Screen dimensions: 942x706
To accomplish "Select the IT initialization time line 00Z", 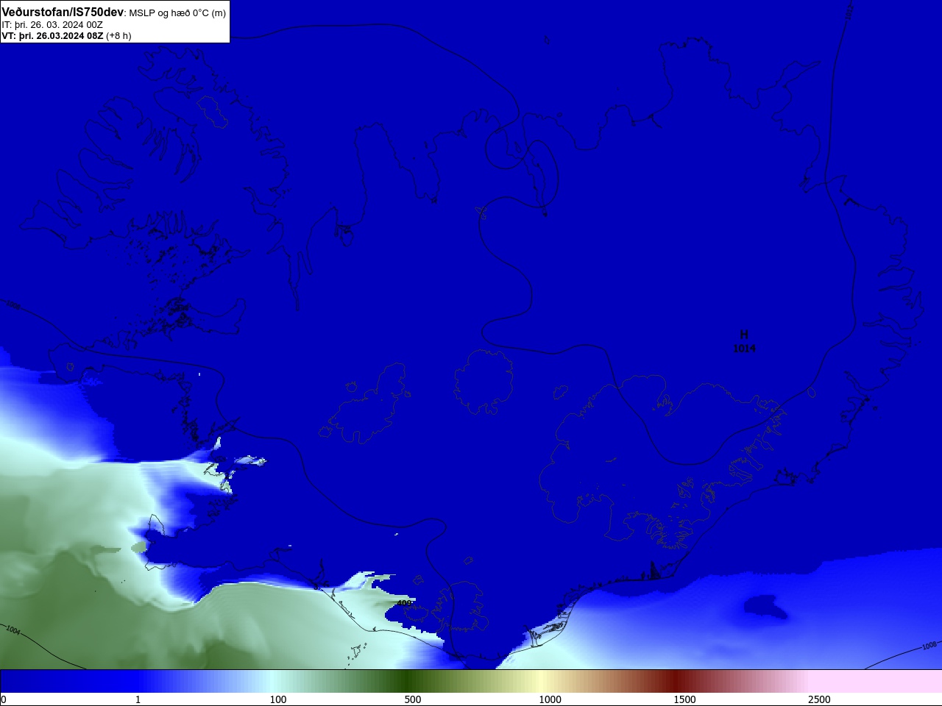I will (x=52, y=24).
